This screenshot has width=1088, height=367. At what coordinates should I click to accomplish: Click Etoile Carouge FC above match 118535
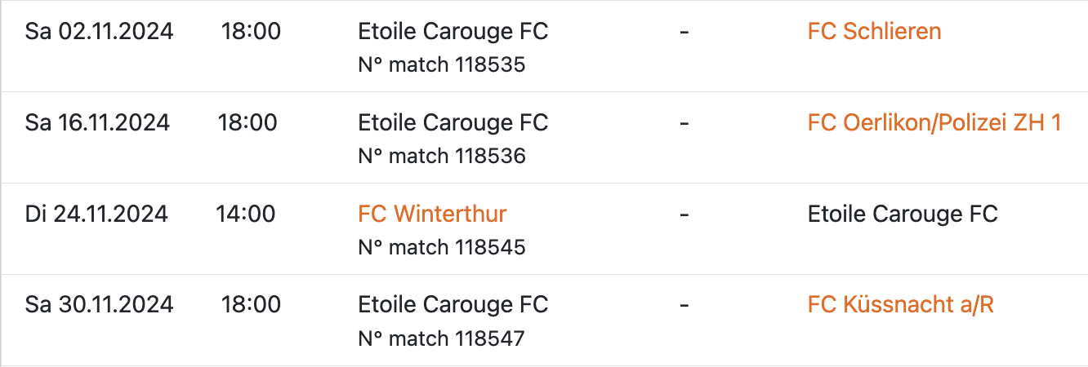pyautogui.click(x=453, y=32)
